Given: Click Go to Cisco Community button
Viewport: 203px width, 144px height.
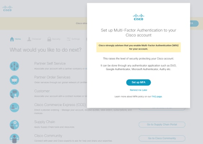Looking at the screenshot, I should tap(162, 138).
